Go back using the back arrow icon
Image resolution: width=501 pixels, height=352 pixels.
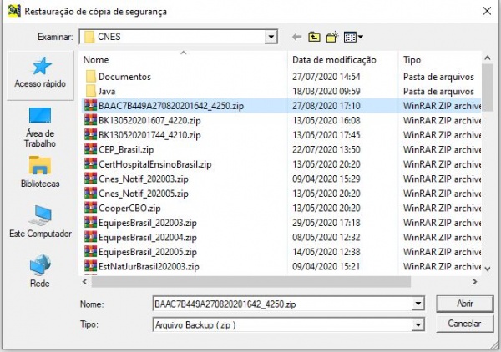point(296,37)
